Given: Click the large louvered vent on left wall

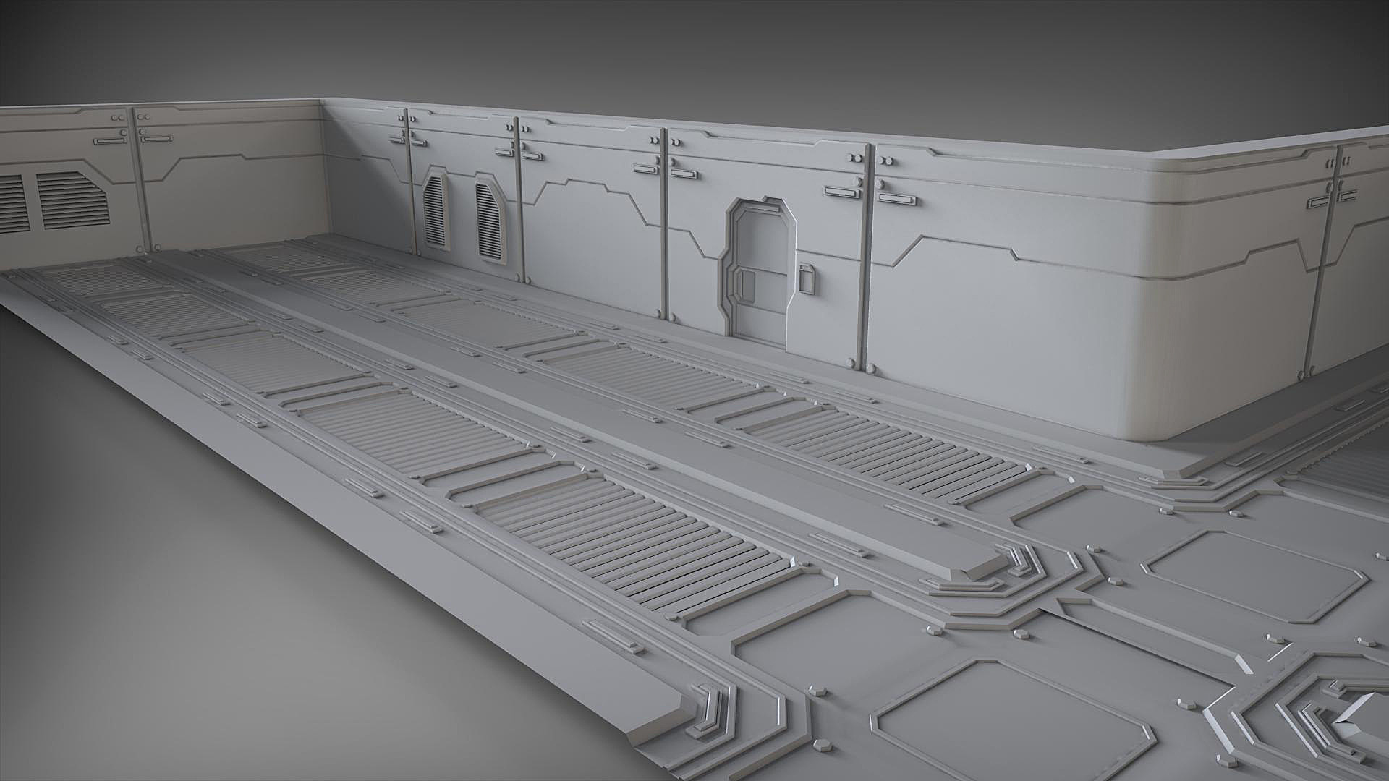Looking at the screenshot, I should pyautogui.click(x=73, y=200).
